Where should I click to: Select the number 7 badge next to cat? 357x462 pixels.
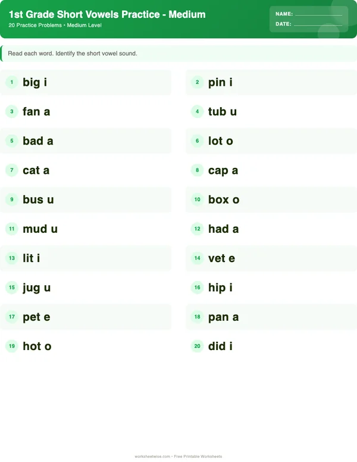click(11, 170)
